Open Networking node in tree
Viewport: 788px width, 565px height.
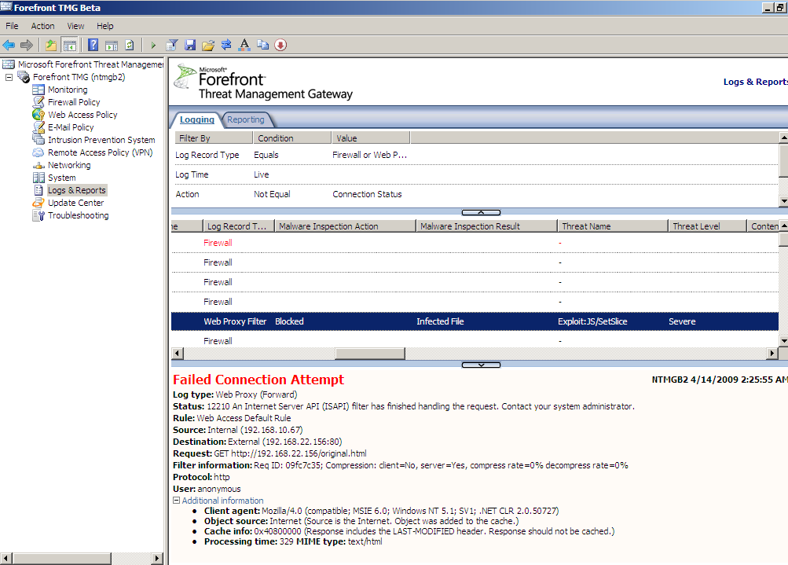pyautogui.click(x=69, y=165)
